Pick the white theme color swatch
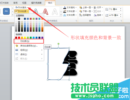 (16, 19)
